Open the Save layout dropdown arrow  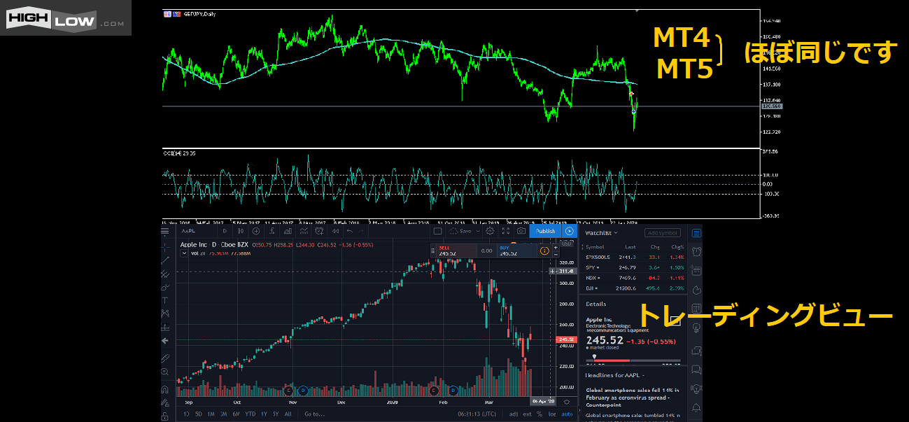click(x=478, y=231)
